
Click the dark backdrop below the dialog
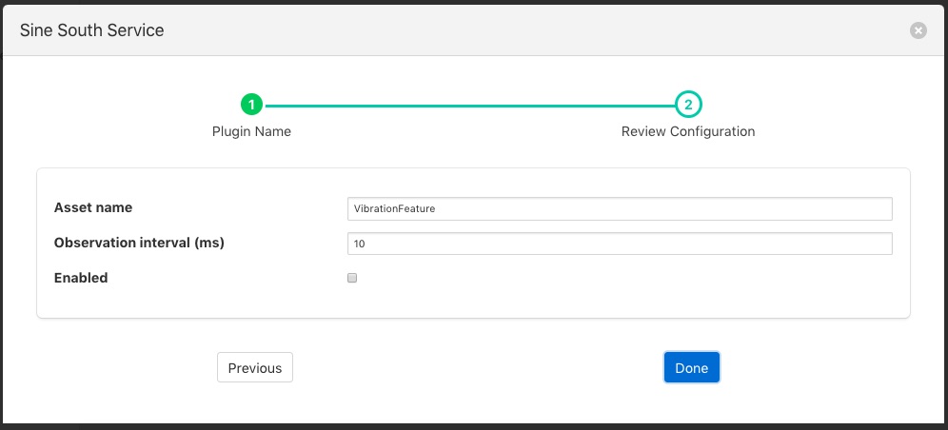click(474, 426)
